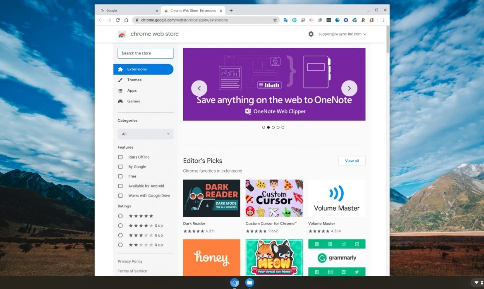The height and width of the screenshot is (289, 484).
Task: Click the P-shaped extension icon
Action: [363, 20]
